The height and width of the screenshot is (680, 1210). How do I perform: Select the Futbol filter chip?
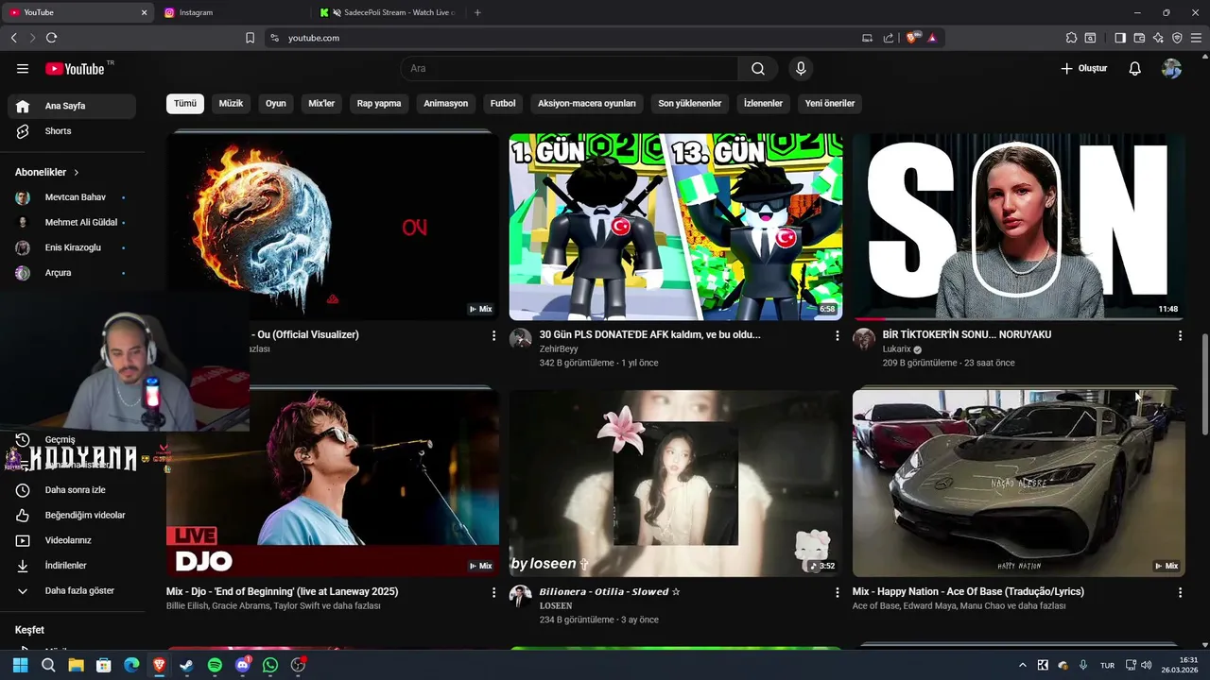tap(503, 103)
